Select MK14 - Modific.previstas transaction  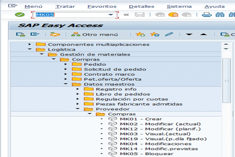coord(159,149)
